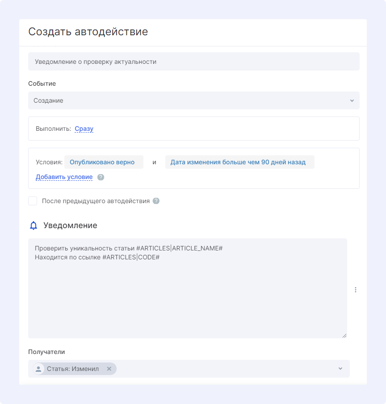Image resolution: width=386 pixels, height=404 pixels.
Task: Click help icon next to Добавить условие
Action: click(101, 177)
